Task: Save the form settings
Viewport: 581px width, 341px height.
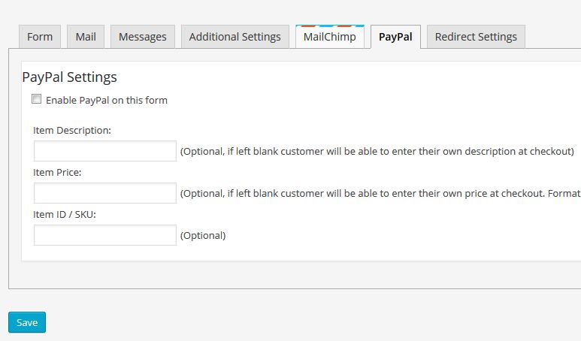Action: 27,322
